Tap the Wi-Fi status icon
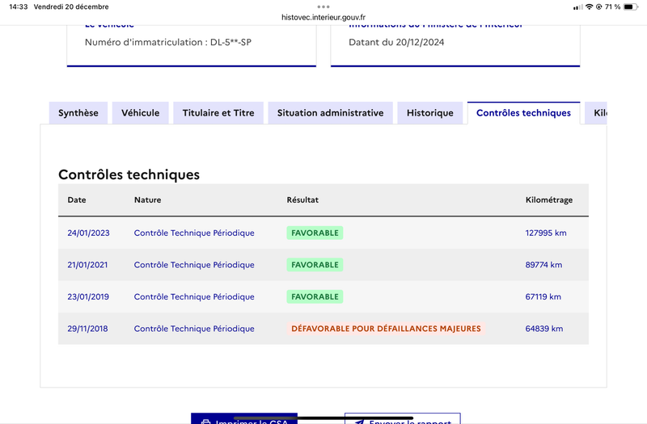 pos(590,6)
